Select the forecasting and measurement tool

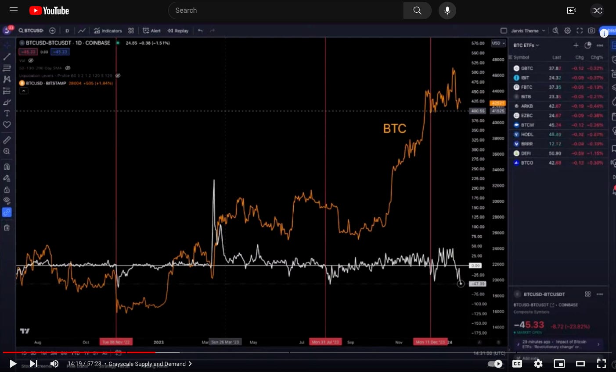[x=7, y=91]
